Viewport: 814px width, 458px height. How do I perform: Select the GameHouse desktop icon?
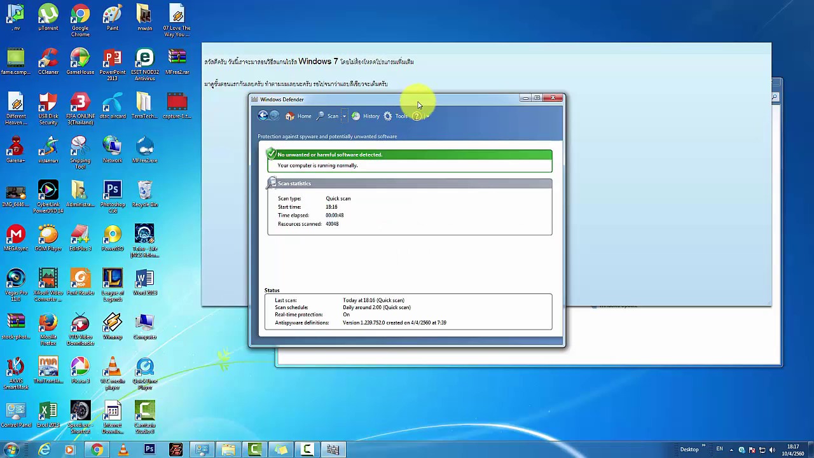click(80, 62)
